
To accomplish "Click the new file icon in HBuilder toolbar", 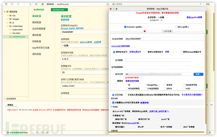I will coord(6,4).
